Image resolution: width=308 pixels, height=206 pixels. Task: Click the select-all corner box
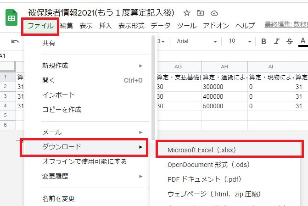pos(7,67)
